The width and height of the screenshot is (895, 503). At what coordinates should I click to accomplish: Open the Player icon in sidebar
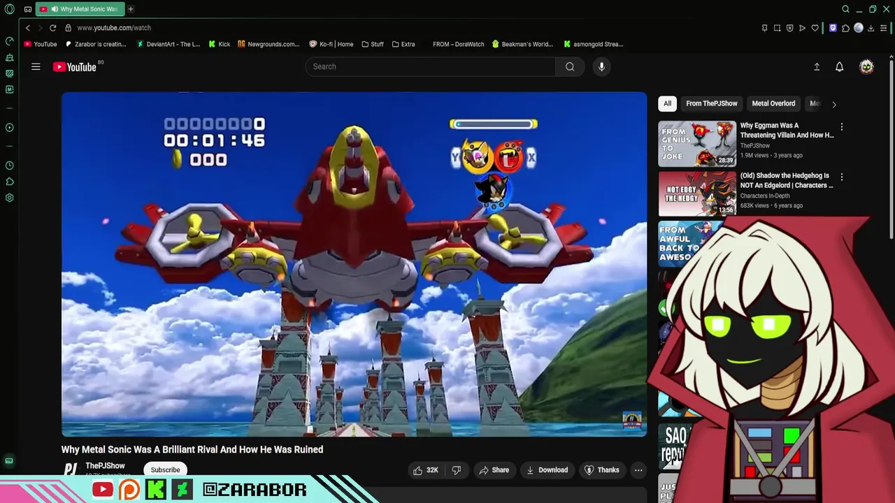(x=9, y=128)
